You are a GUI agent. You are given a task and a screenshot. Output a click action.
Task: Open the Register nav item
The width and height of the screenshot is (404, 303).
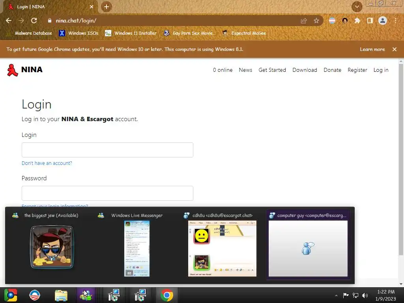tap(357, 70)
